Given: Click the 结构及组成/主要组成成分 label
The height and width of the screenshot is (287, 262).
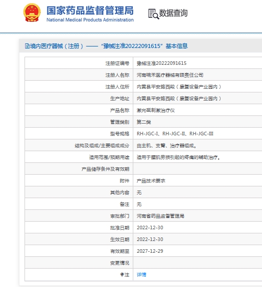Looking at the screenshot, I should 102,146.
